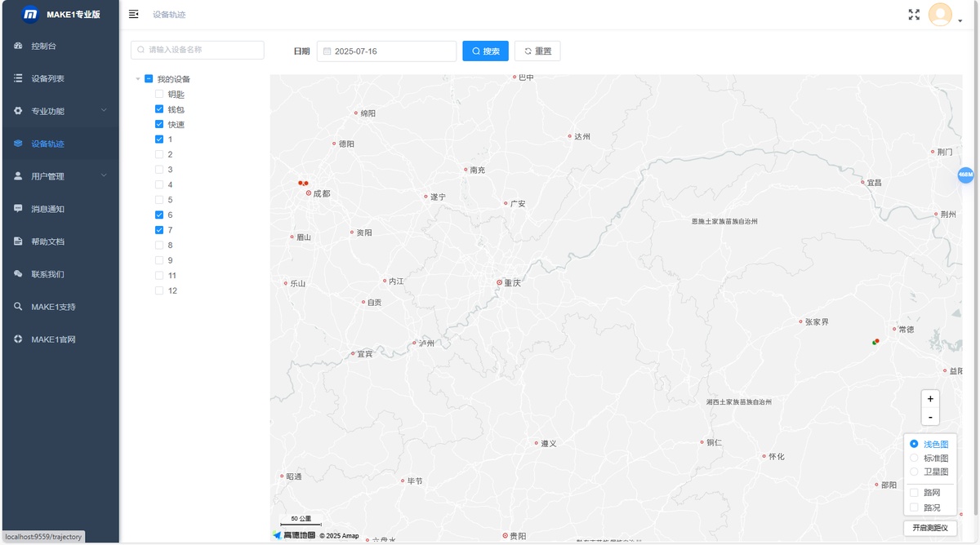Click the 联系我们 WeChat icon
Image resolution: width=980 pixels, height=545 pixels.
[x=18, y=274]
